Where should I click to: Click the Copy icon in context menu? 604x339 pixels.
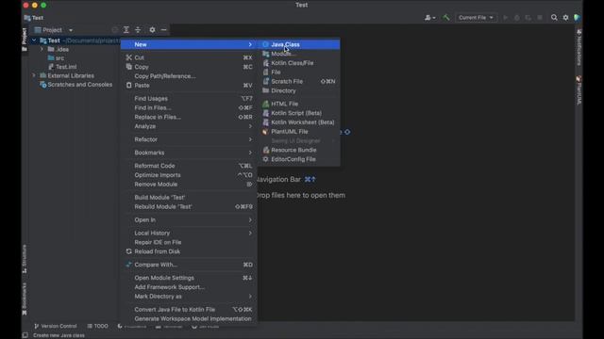[x=128, y=67]
